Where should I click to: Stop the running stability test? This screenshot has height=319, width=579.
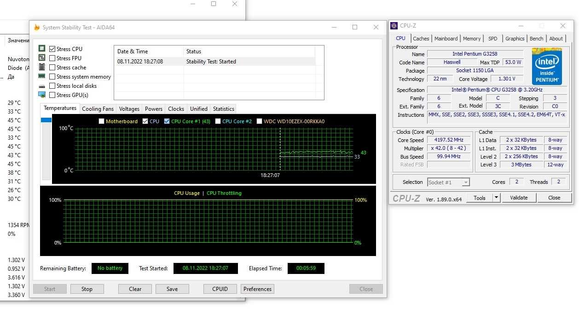point(87,289)
